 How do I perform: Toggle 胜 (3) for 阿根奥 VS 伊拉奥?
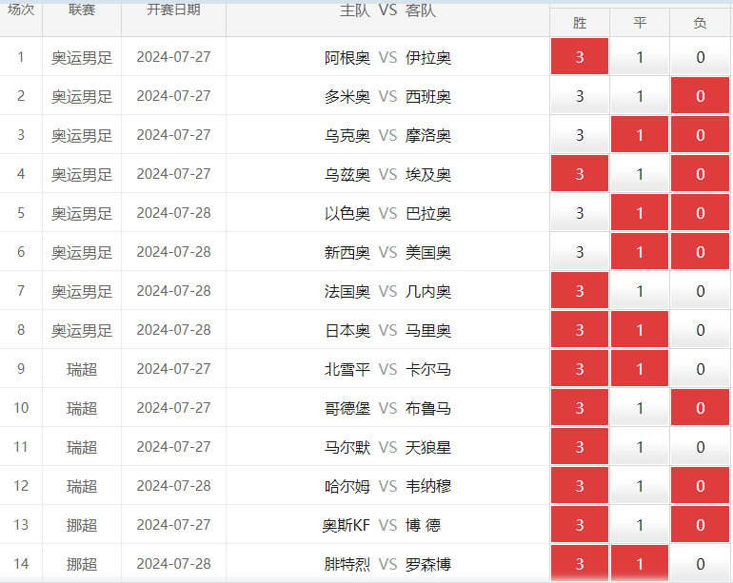pos(580,56)
